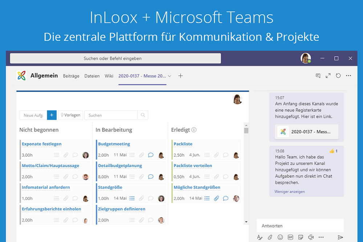Open the Infomaterial anfordern task
The width and height of the screenshot is (363, 242).
coord(46,188)
